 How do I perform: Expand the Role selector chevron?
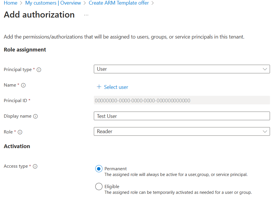pos(265,131)
